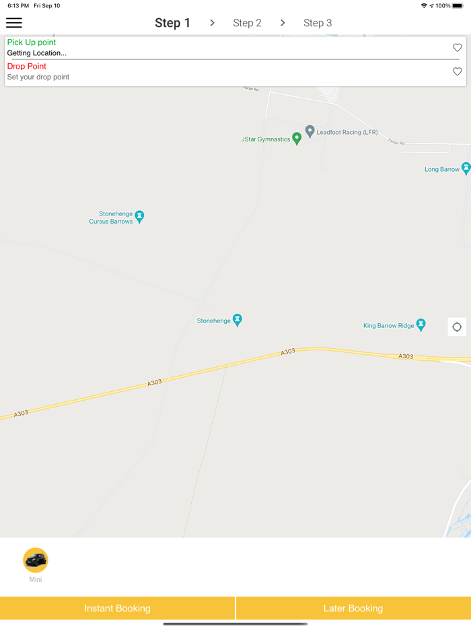
Task: Click the chevron after Step 2
Action: (x=283, y=23)
